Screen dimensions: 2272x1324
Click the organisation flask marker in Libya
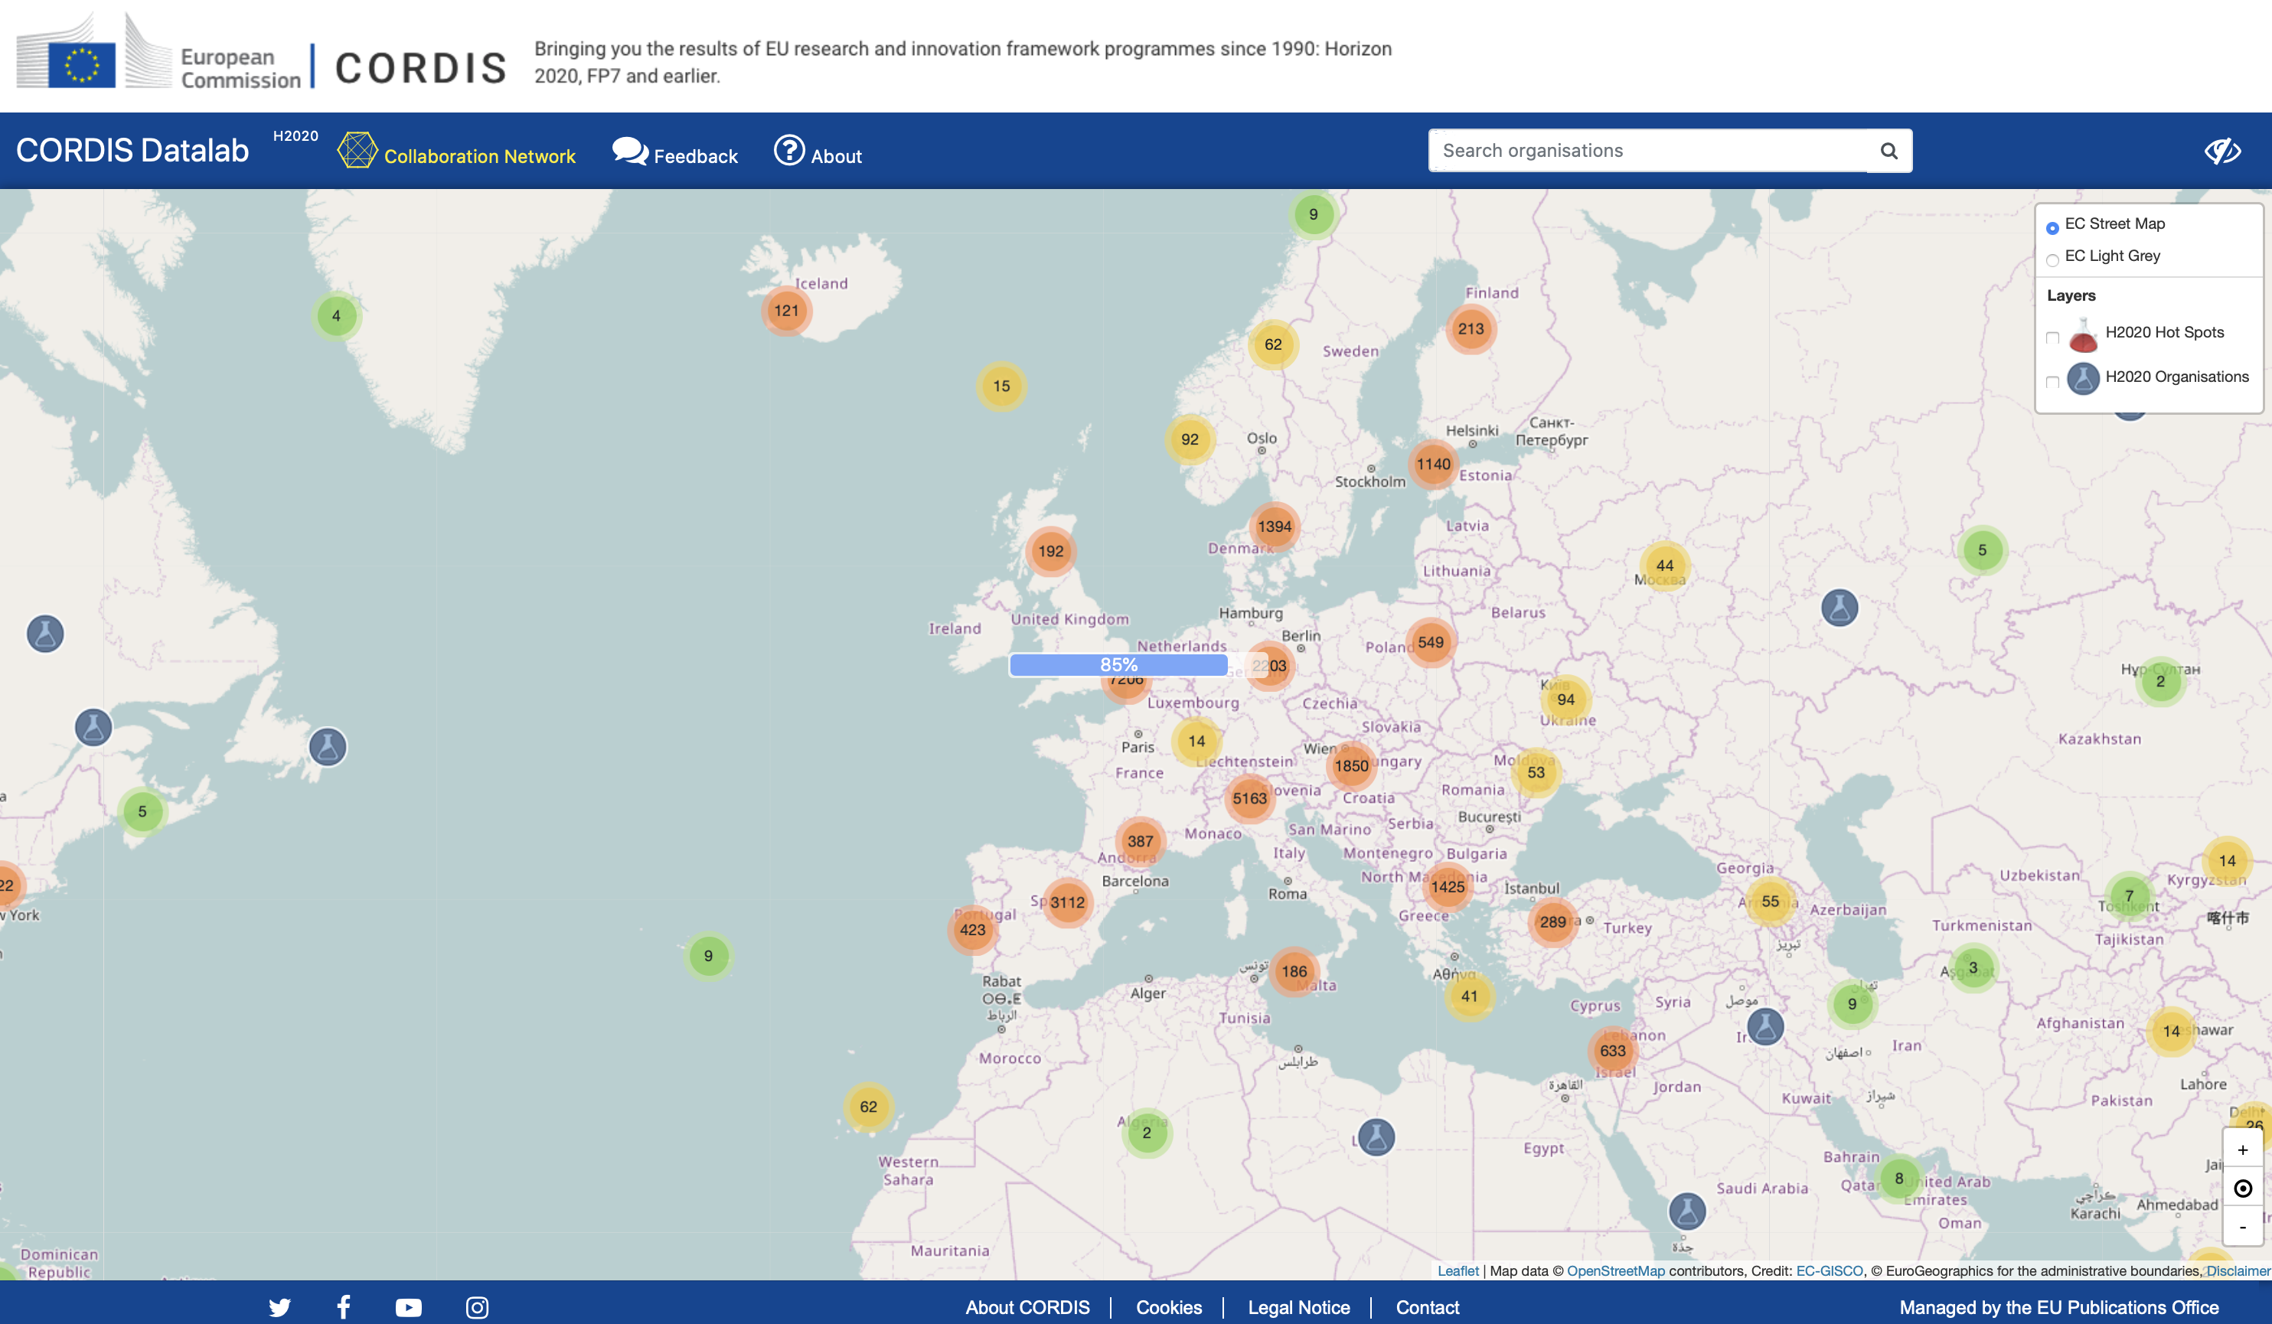(x=1376, y=1136)
